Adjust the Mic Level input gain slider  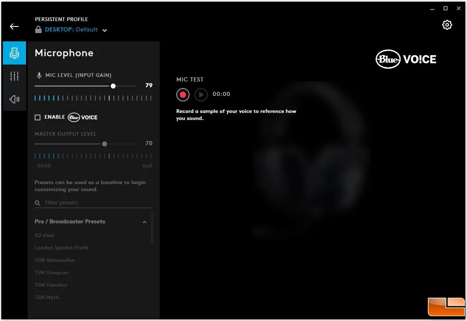point(113,86)
